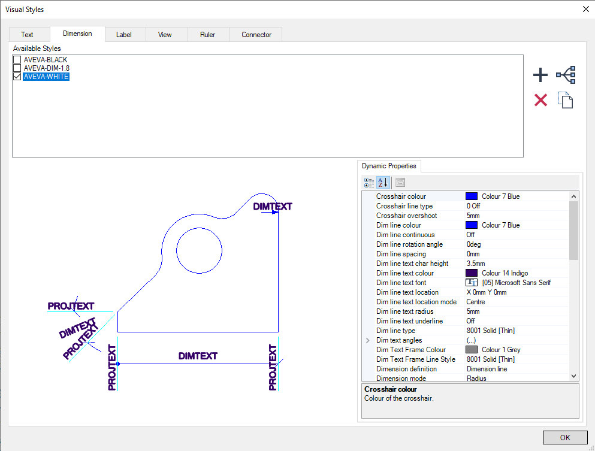This screenshot has height=451, width=595.
Task: Open the Dynamic Properties tab
Action: (x=389, y=166)
